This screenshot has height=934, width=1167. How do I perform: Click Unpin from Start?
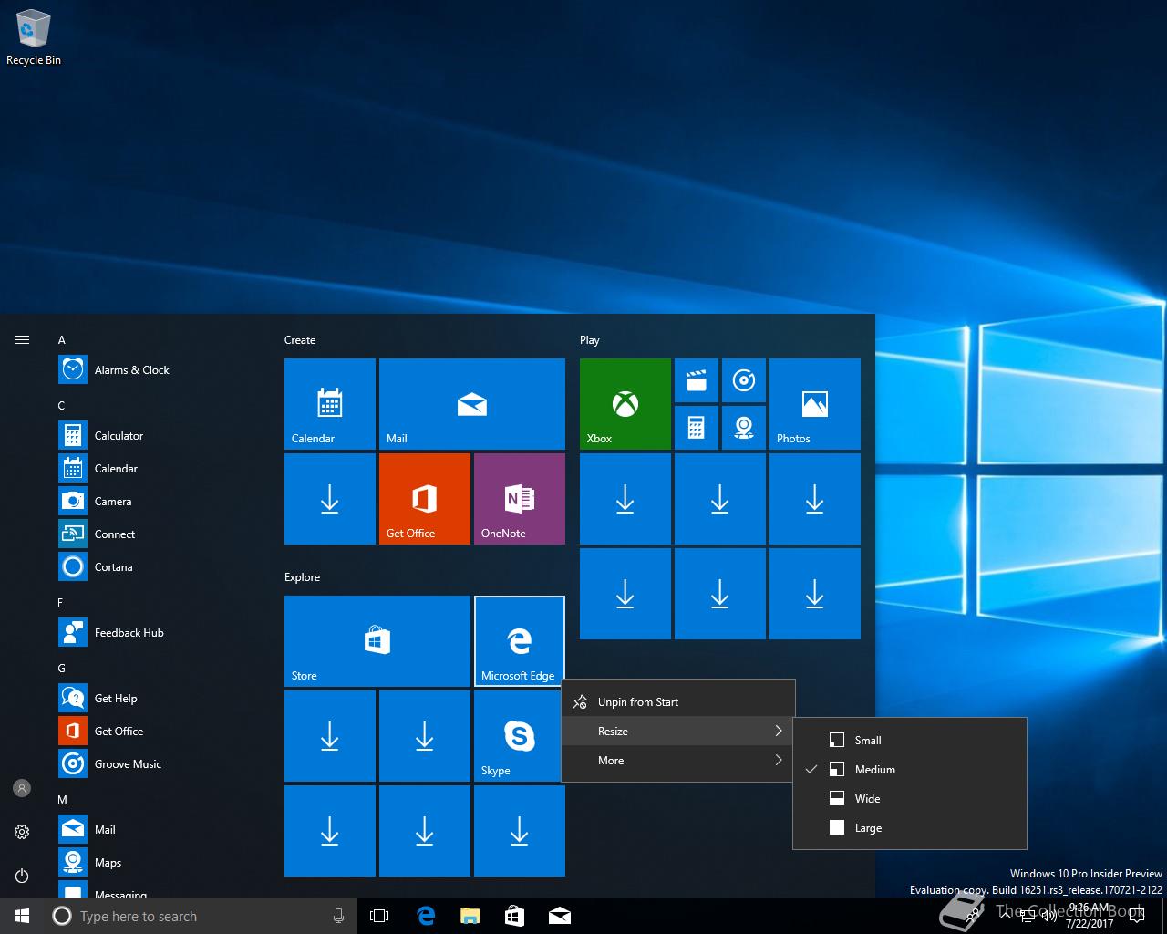[638, 702]
